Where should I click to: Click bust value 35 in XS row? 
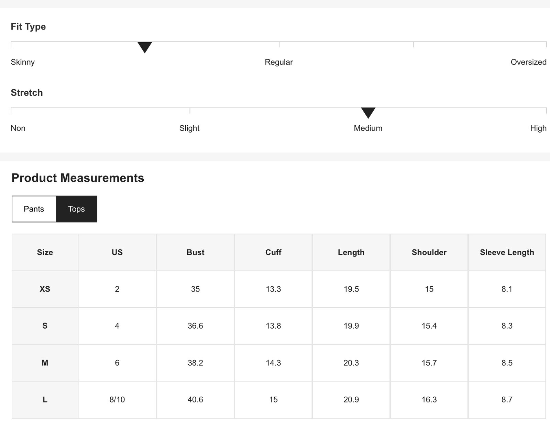195,289
